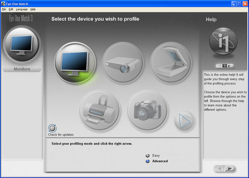Viewport: 249px width, 178px height.
Task: Open the File menu
Action: pos(4,9)
